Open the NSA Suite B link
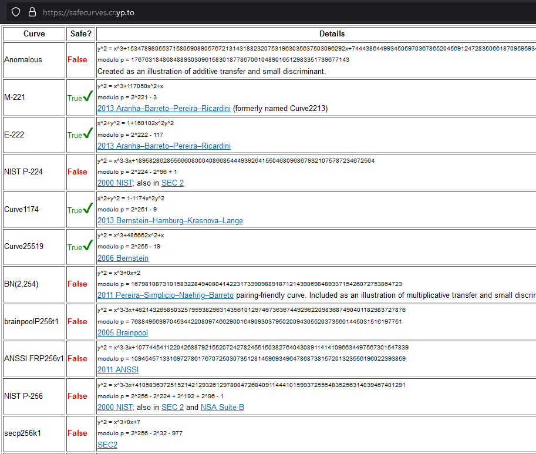The image size is (536, 454). 223,407
